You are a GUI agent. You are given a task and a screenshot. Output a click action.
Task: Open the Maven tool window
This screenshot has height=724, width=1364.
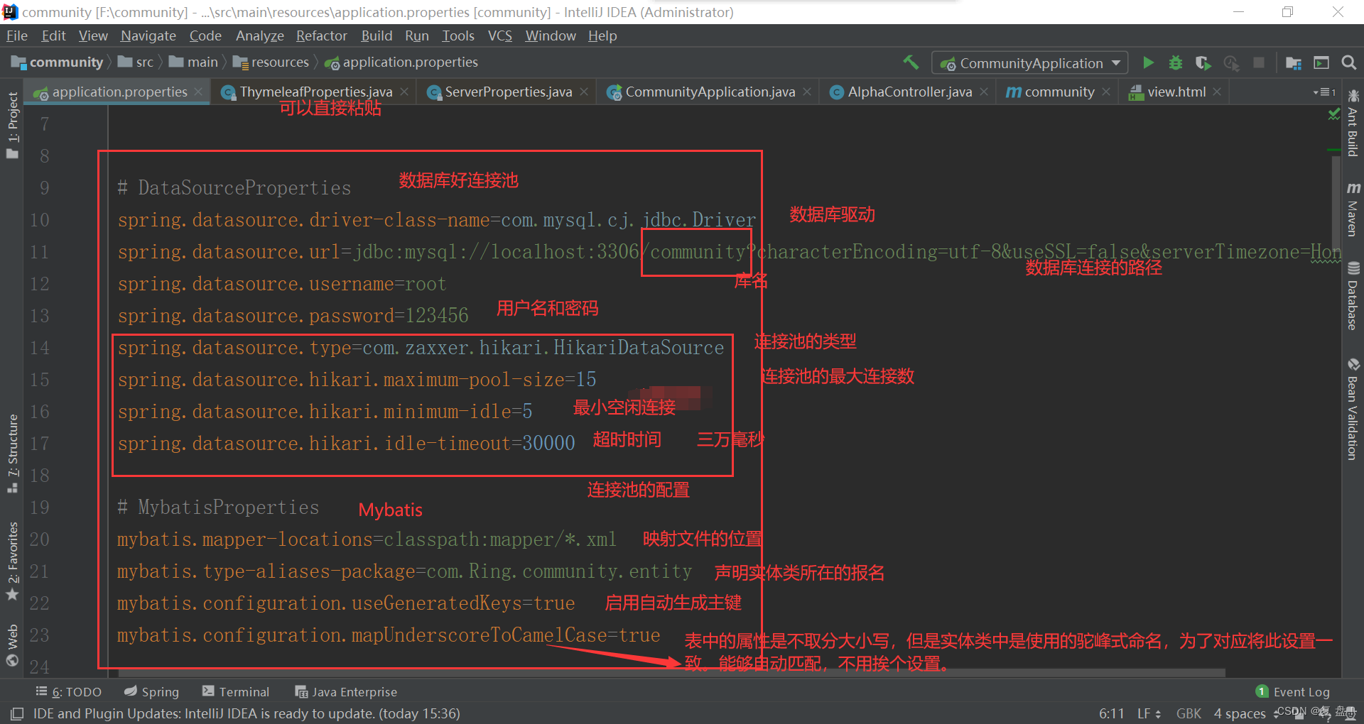[1353, 209]
